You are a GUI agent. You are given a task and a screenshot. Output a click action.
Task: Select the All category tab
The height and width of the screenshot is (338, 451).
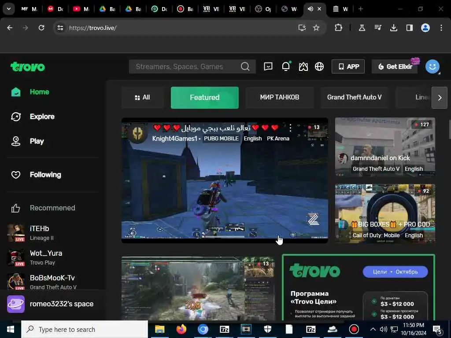click(142, 97)
